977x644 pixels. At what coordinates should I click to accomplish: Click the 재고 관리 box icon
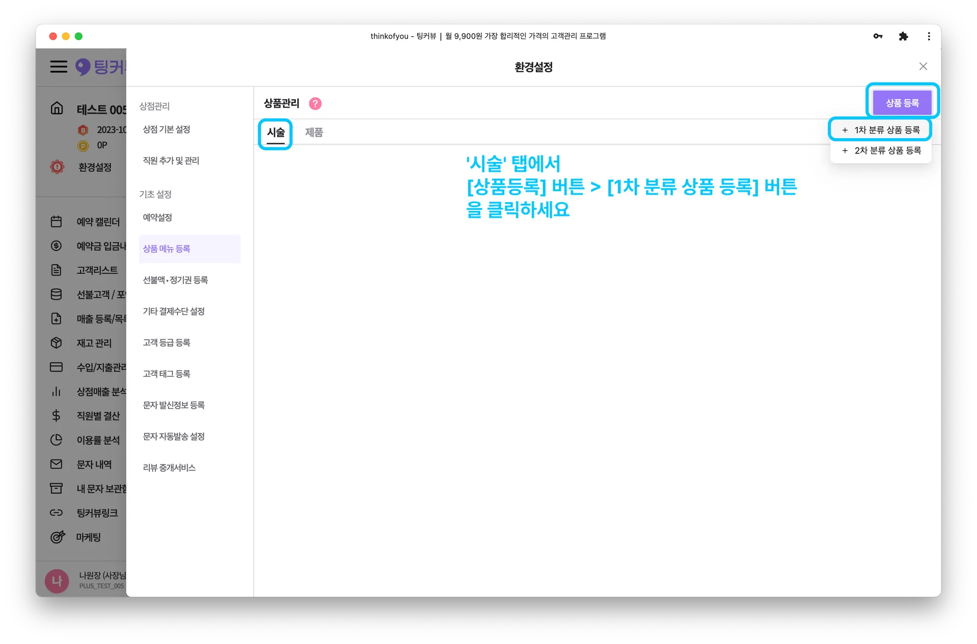pyautogui.click(x=56, y=343)
